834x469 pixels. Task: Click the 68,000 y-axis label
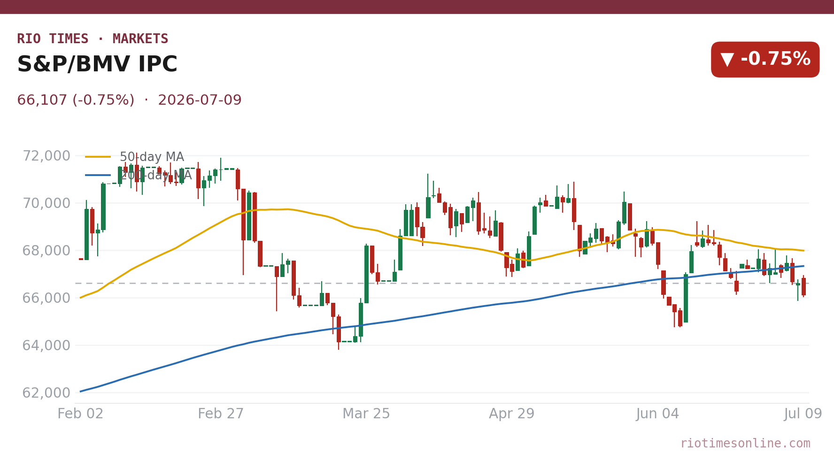(x=46, y=251)
